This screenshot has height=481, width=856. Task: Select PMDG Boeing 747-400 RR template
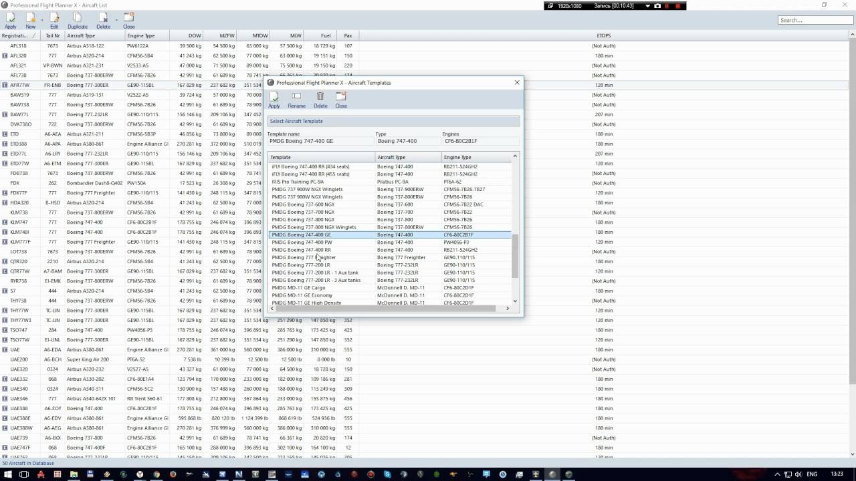(390, 250)
